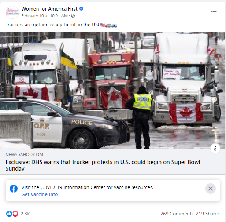Click the globe public audience icon
The image size is (226, 222).
pyautogui.click(x=73, y=16)
